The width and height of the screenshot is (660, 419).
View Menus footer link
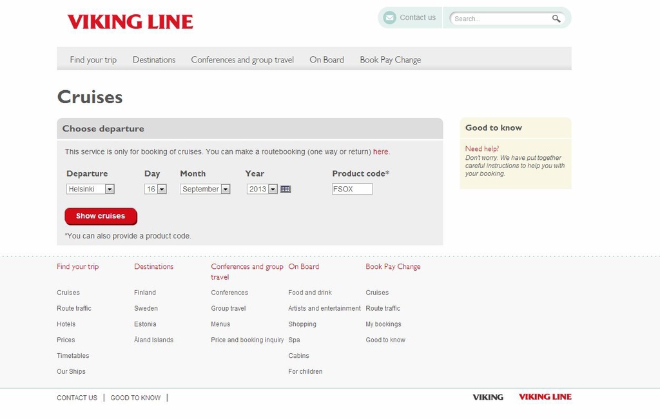(x=220, y=324)
